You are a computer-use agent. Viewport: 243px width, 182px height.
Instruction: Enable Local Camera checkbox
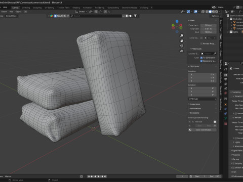(201, 38)
